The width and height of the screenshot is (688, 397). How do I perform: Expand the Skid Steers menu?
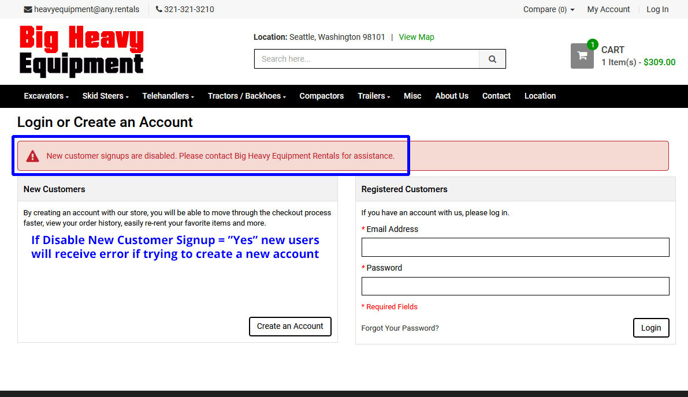(105, 96)
